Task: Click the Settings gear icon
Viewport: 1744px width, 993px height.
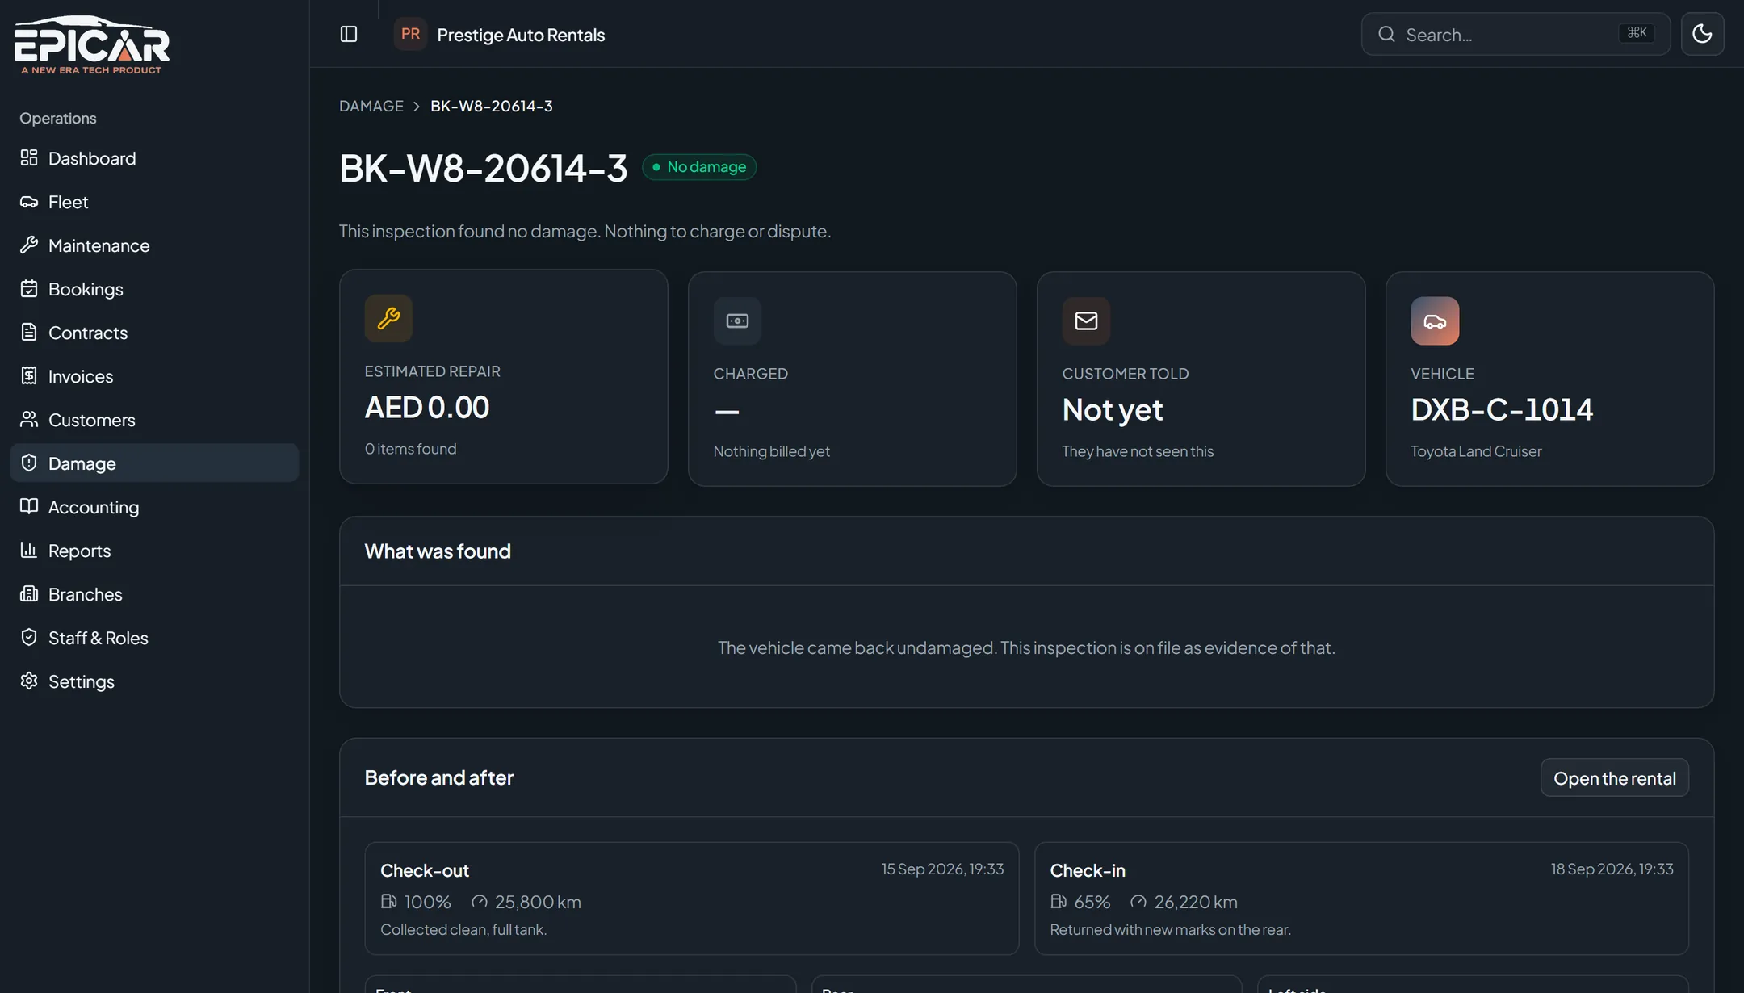Action: 29,681
